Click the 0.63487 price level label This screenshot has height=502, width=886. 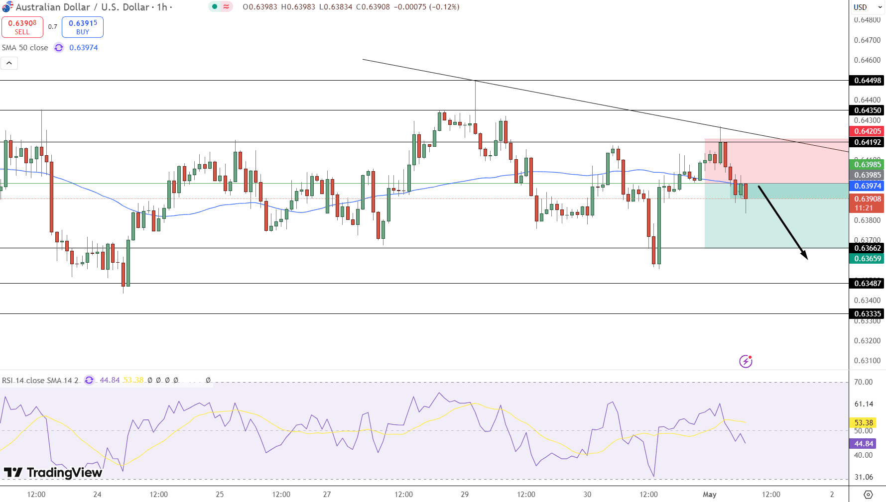(867, 284)
